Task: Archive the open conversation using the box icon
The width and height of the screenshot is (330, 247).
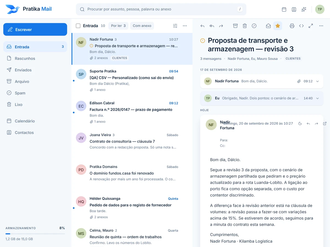Action: (235, 26)
